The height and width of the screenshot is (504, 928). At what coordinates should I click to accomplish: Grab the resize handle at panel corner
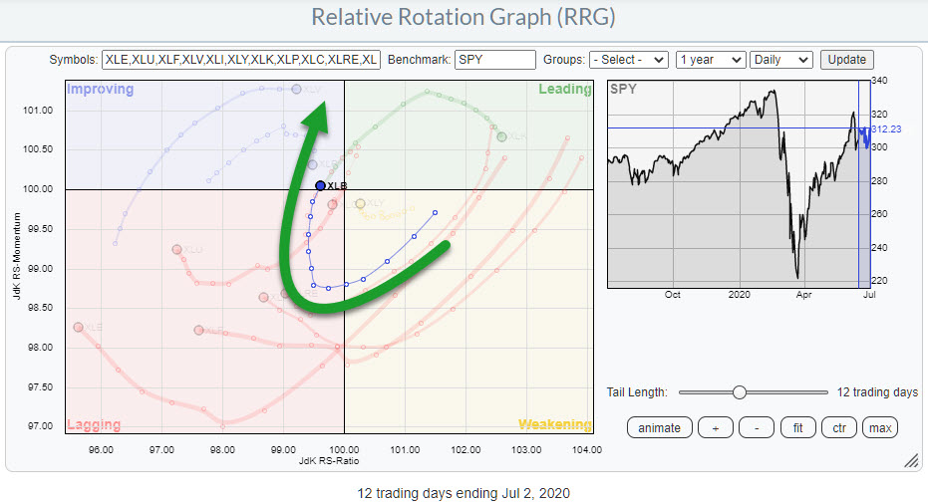pos(909,460)
